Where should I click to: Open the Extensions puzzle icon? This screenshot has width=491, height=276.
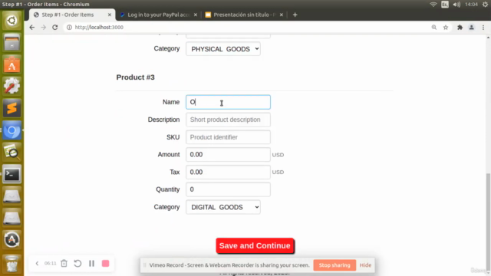[x=460, y=28]
